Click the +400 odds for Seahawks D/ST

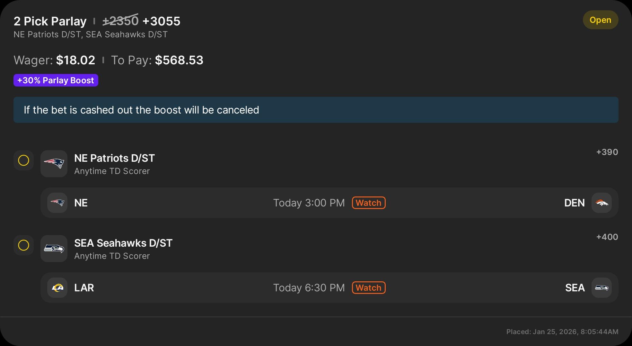[x=607, y=237]
